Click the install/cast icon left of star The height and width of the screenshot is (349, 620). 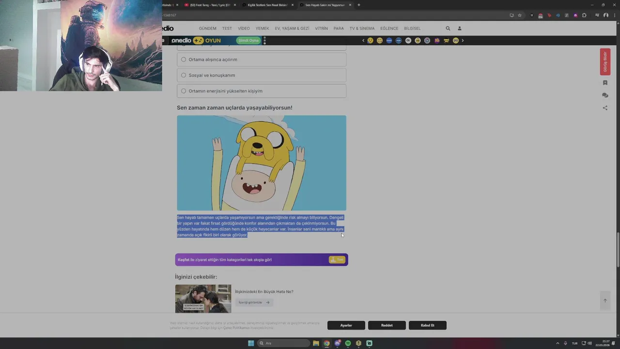[x=511, y=16]
